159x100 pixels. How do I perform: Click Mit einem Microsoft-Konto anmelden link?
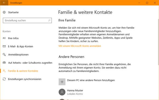click(x=80, y=46)
